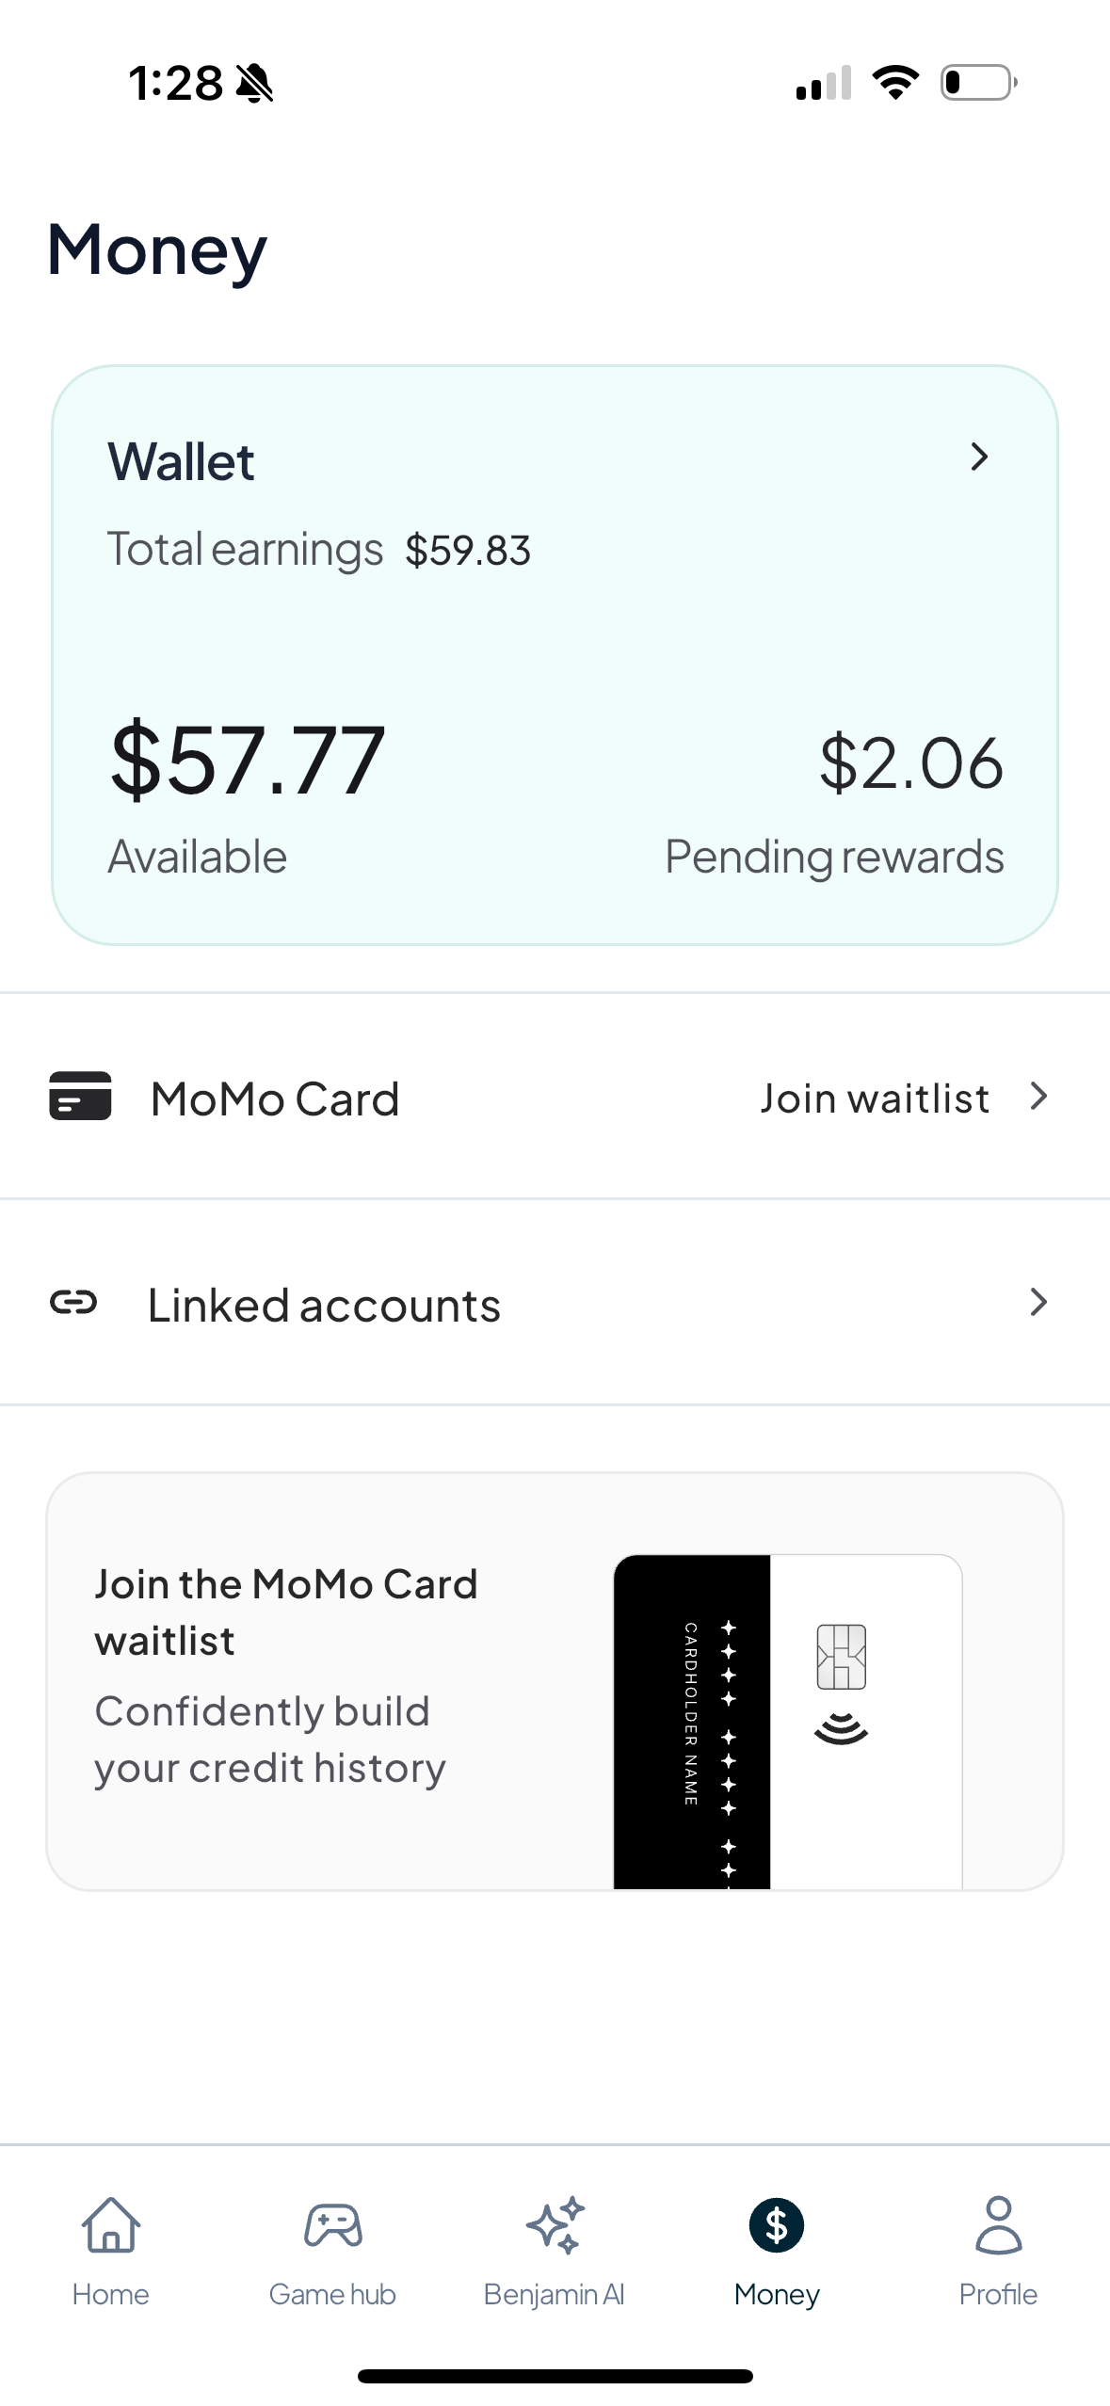Tap the Wi-Fi status icon
The width and height of the screenshot is (1110, 2406).
click(x=895, y=83)
